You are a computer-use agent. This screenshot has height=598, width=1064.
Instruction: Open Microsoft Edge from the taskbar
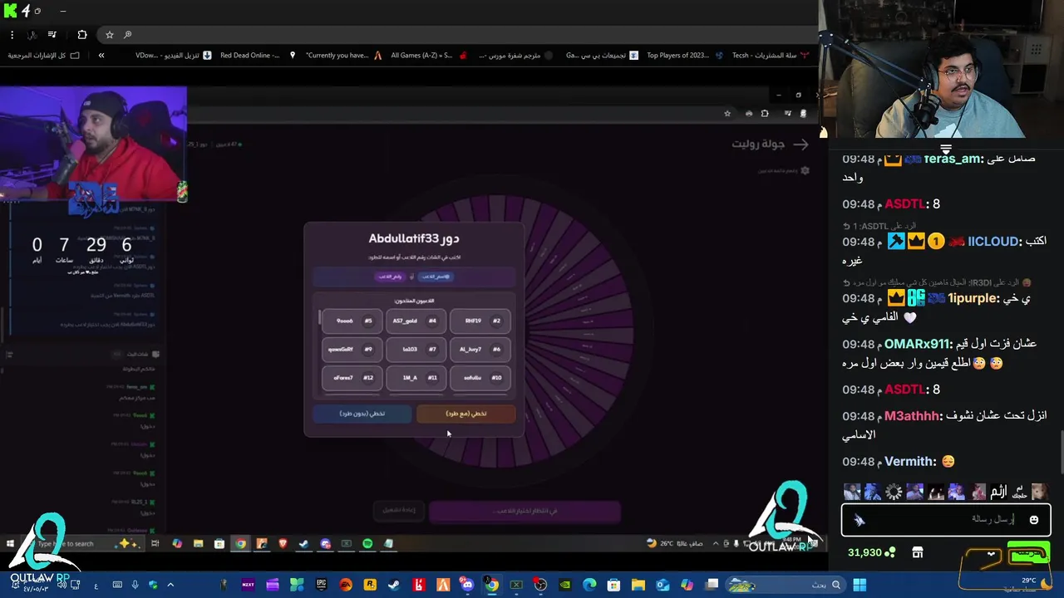[589, 585]
